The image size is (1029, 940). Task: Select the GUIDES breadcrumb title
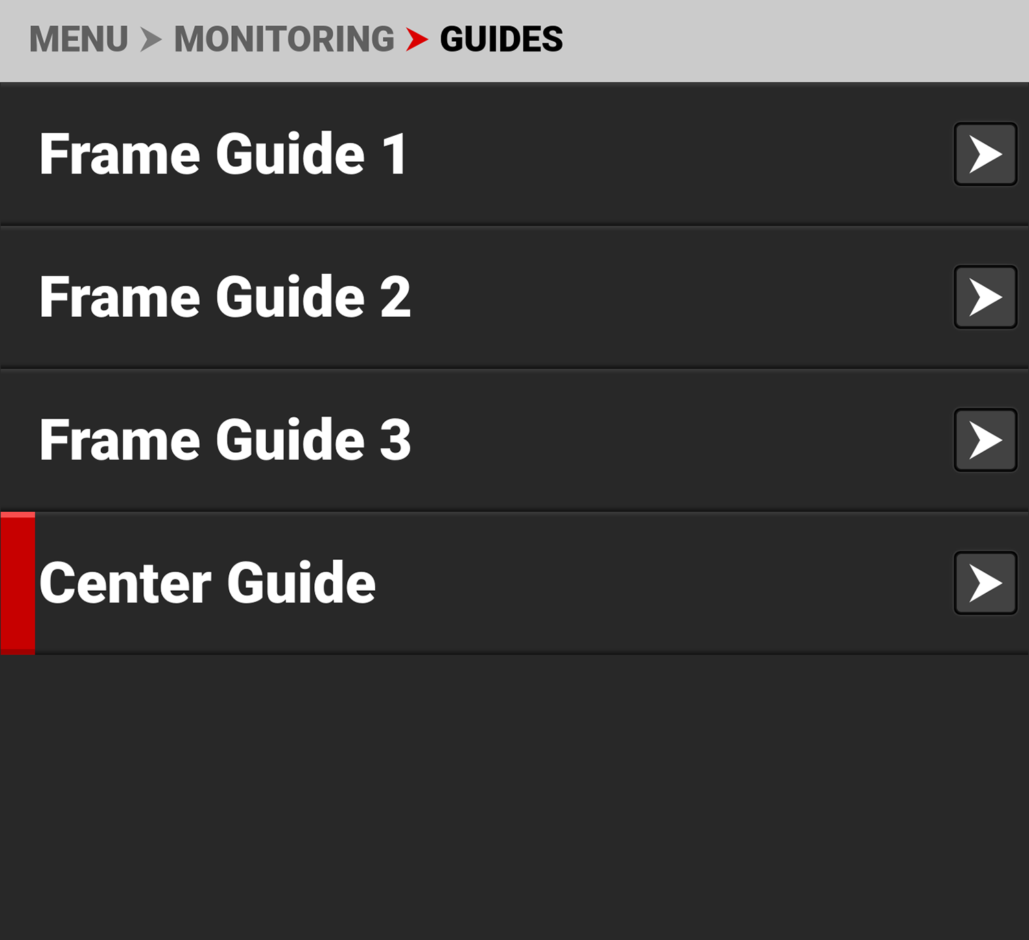coord(501,40)
